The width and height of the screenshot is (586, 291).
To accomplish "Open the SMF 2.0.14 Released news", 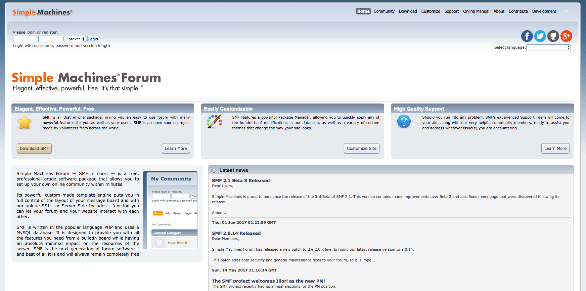I will (236, 234).
